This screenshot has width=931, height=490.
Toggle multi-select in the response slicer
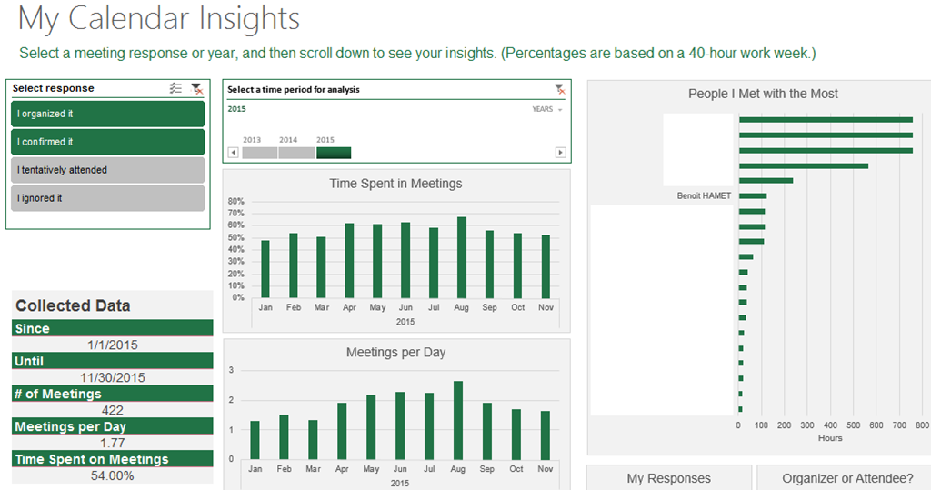pos(176,88)
